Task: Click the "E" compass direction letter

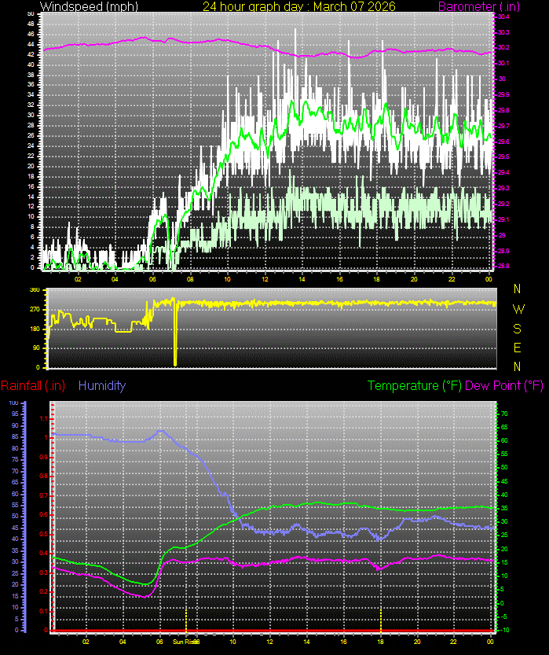Action: click(517, 347)
